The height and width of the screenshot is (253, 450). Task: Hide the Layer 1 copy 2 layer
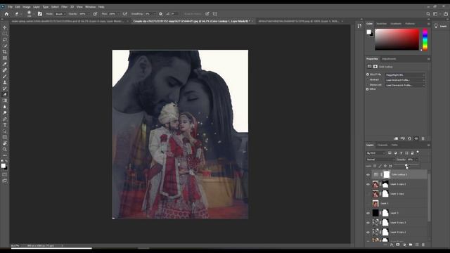click(368, 184)
